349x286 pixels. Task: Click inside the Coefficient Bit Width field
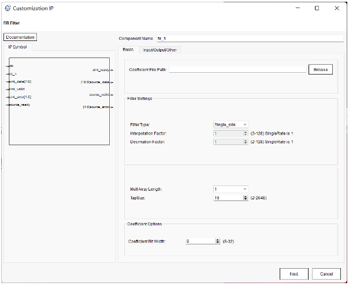[199, 241]
